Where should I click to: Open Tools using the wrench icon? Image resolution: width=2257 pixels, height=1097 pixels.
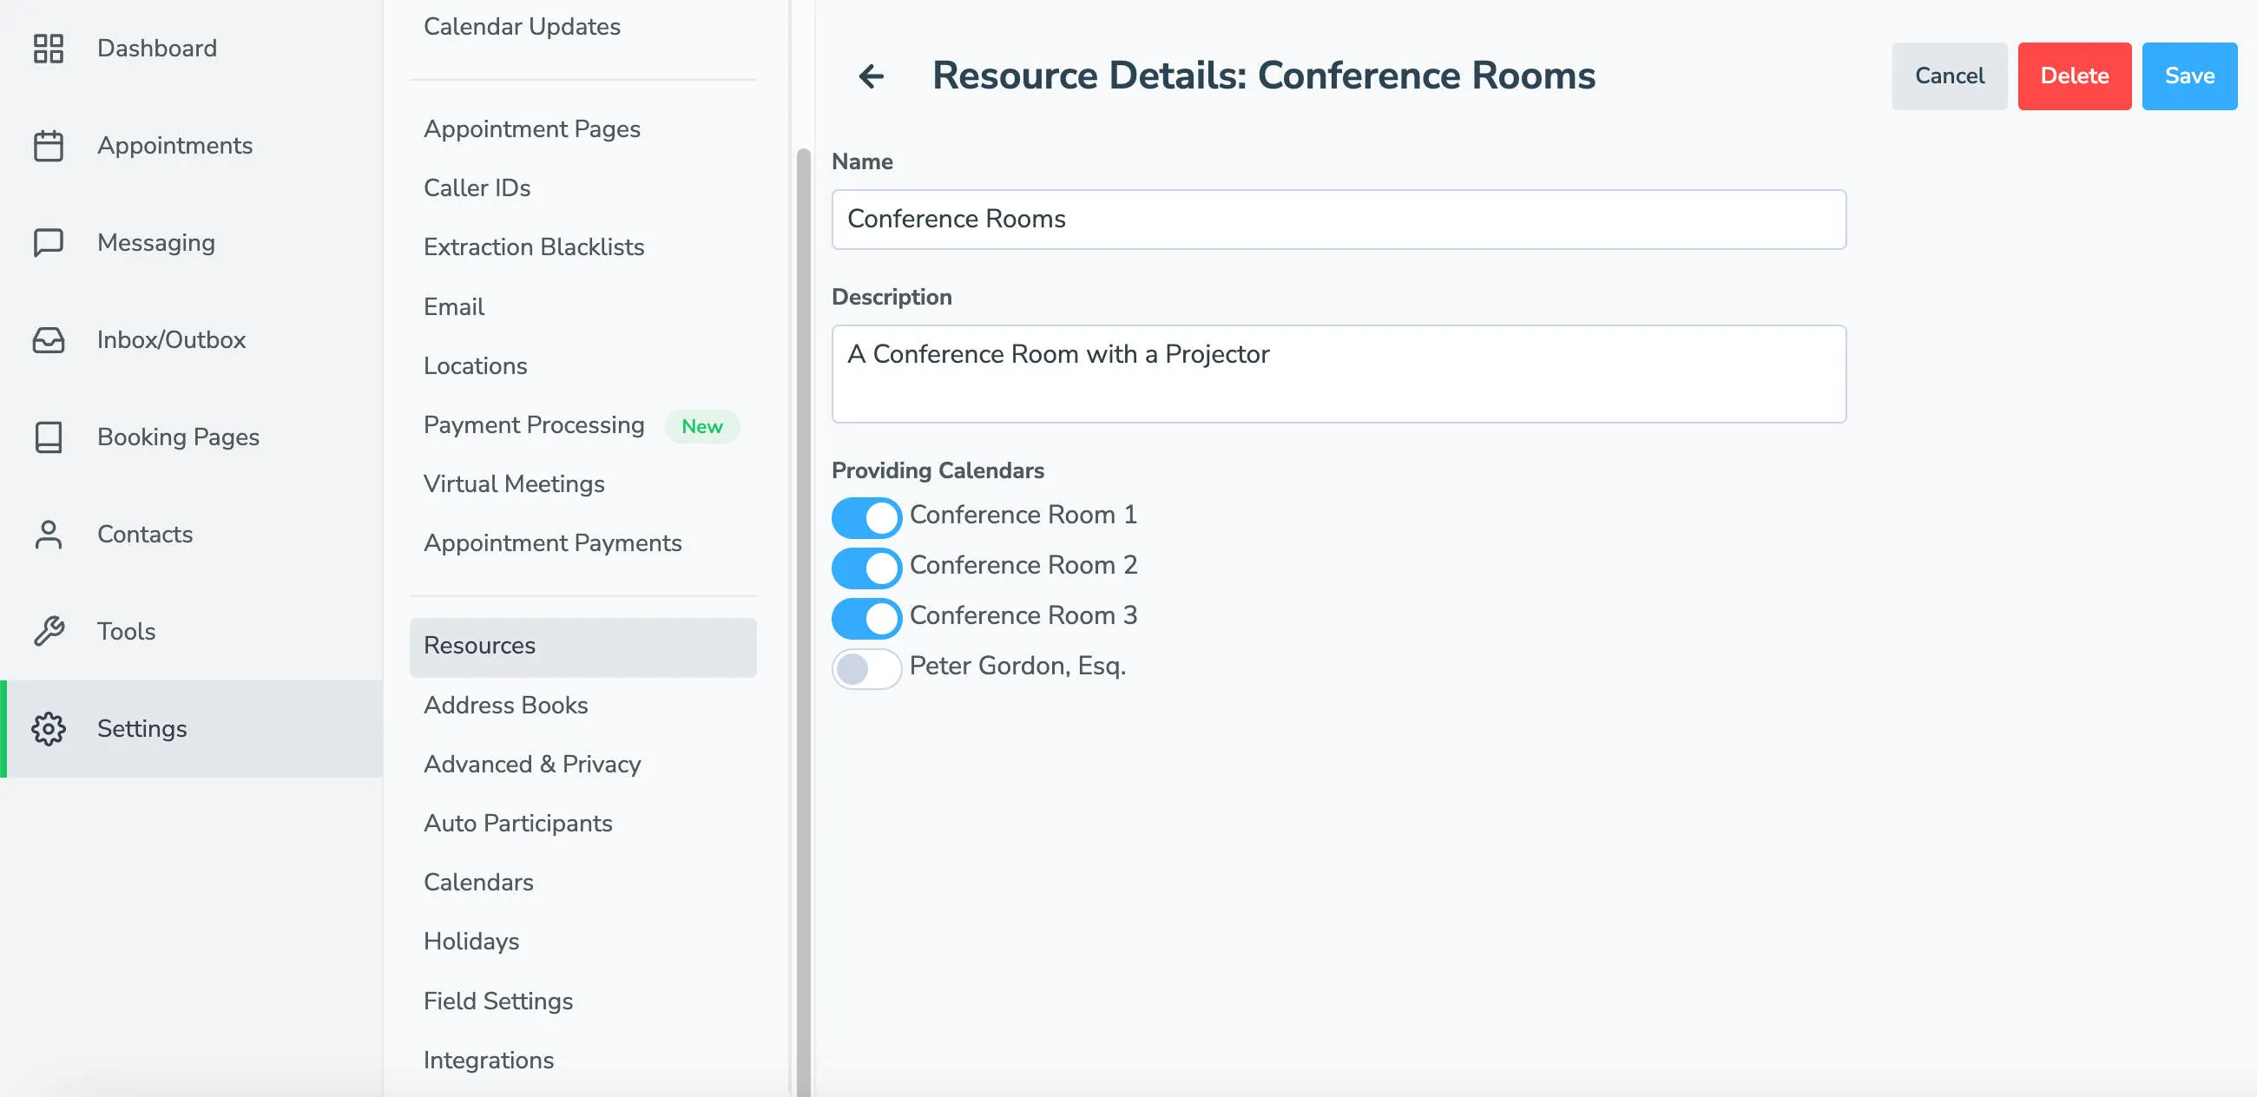click(x=49, y=631)
